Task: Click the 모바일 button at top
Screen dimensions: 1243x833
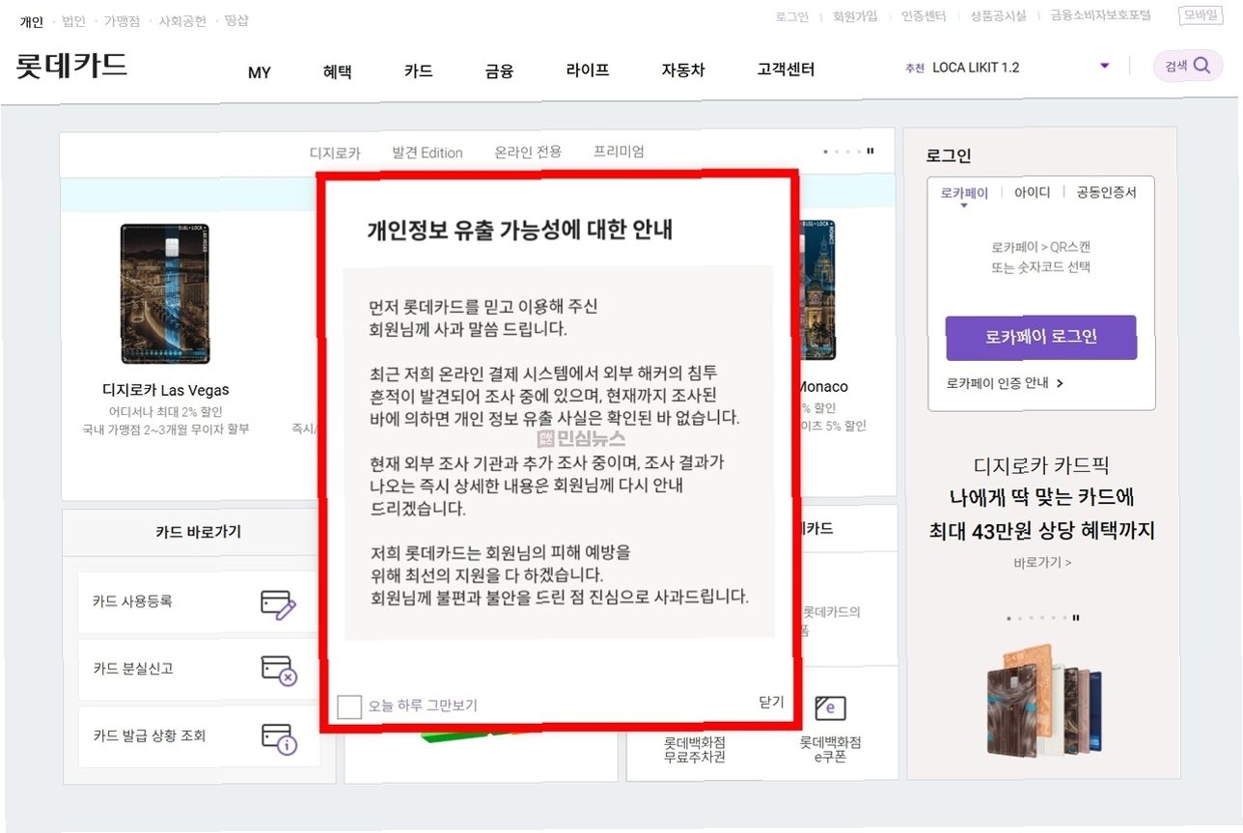Action: pos(1200,15)
